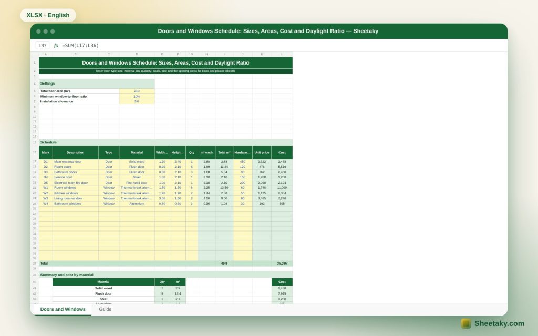Select 'Flush door' in summary table
This screenshot has height=336, width=538.
coord(104,294)
